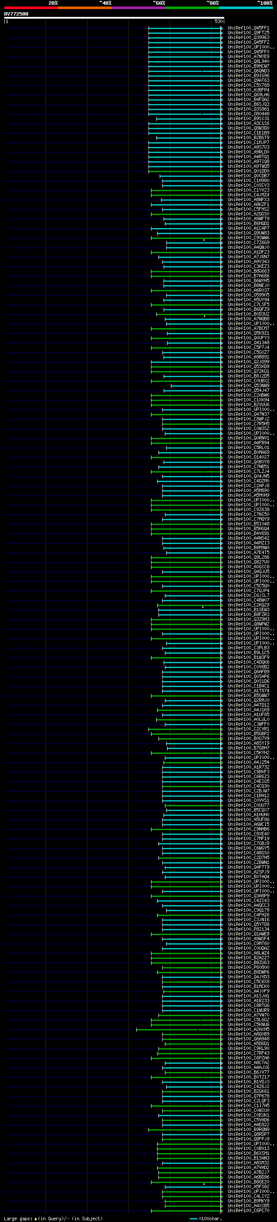Select hit label UniRef100_A2QGS0

click(248, 214)
